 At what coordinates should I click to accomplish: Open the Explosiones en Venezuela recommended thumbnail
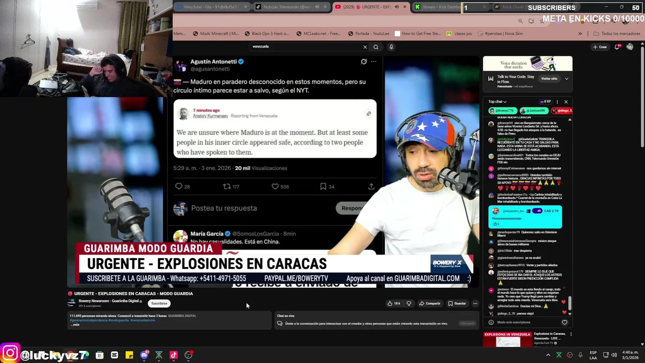click(x=507, y=339)
